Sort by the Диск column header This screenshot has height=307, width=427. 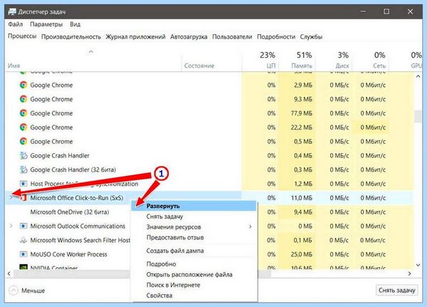(342, 66)
